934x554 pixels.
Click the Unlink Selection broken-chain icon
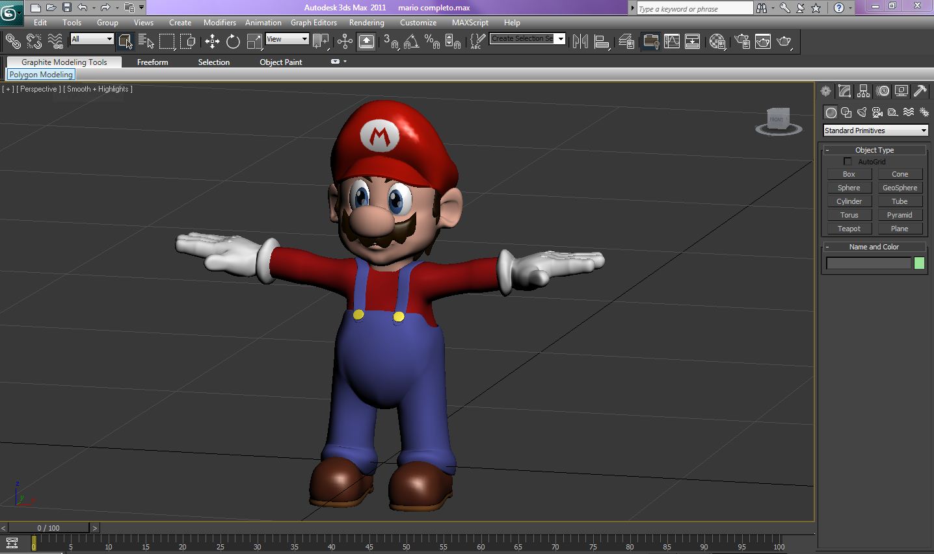(34, 42)
